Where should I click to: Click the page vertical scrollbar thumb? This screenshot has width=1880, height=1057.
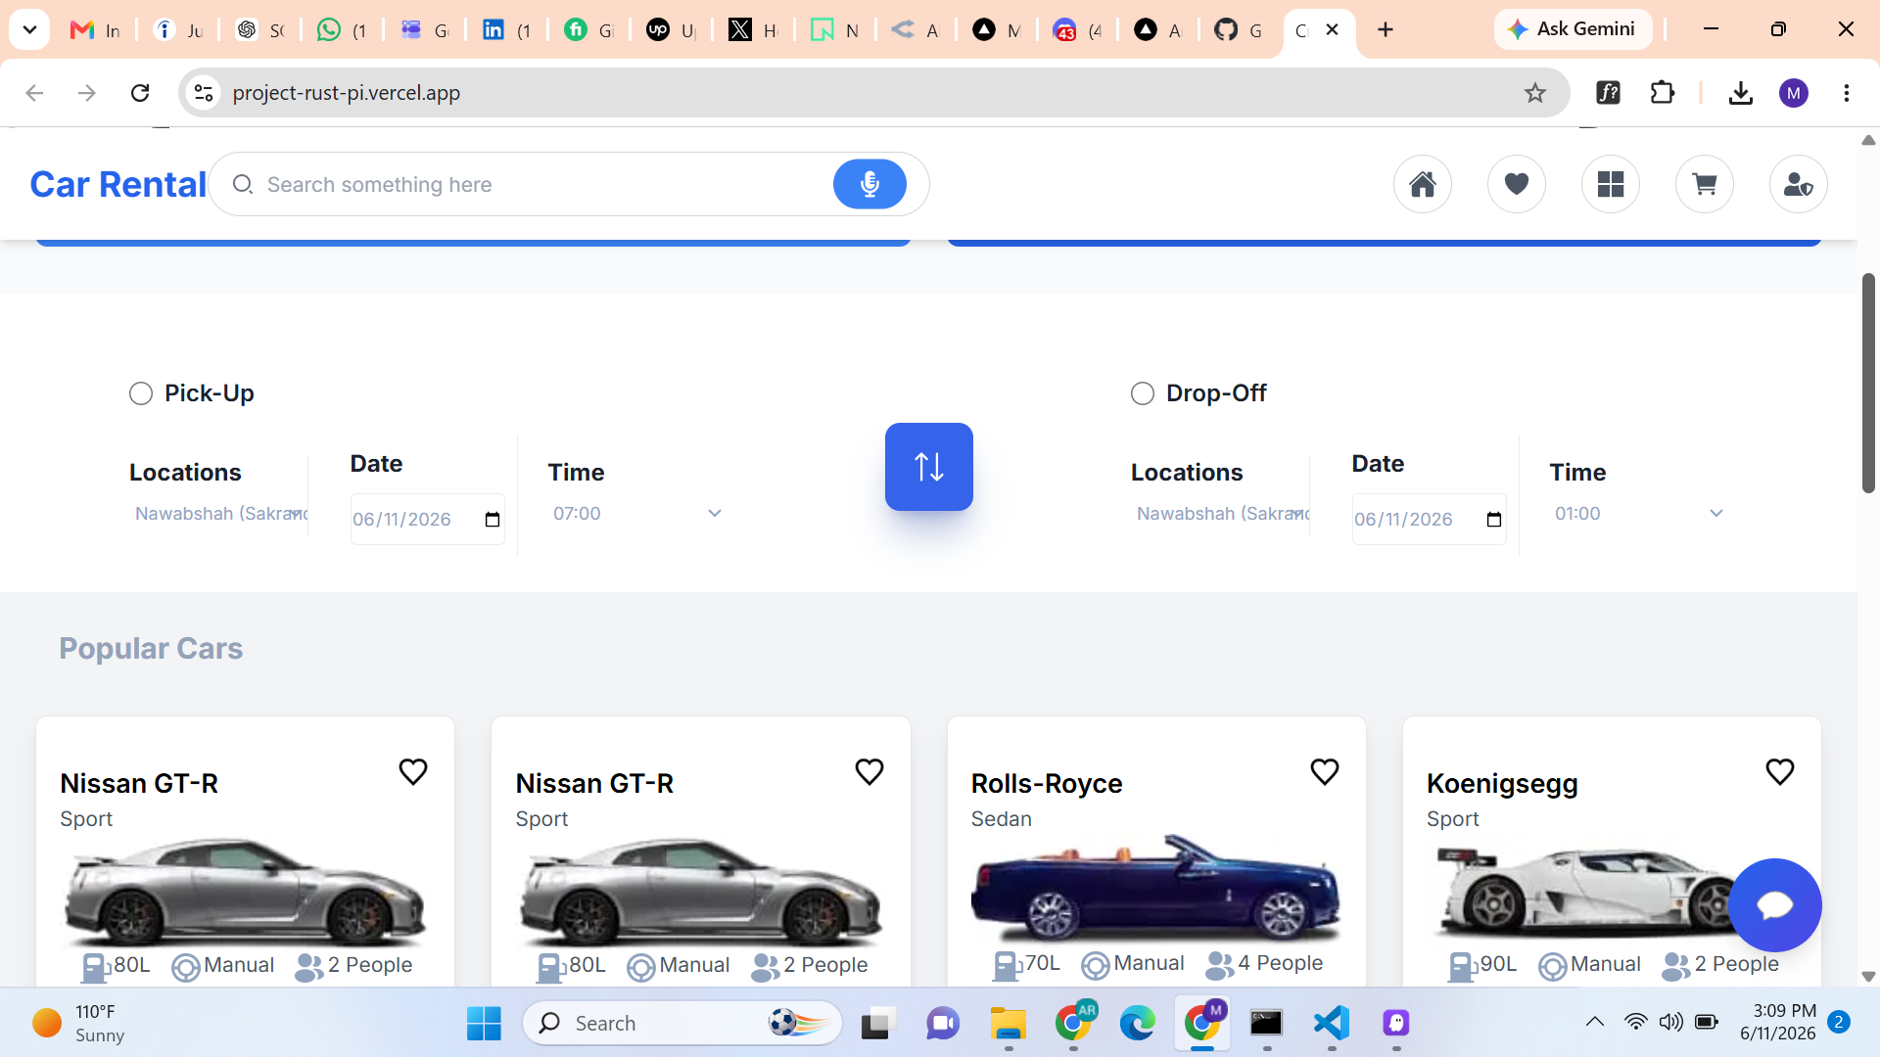click(x=1868, y=383)
